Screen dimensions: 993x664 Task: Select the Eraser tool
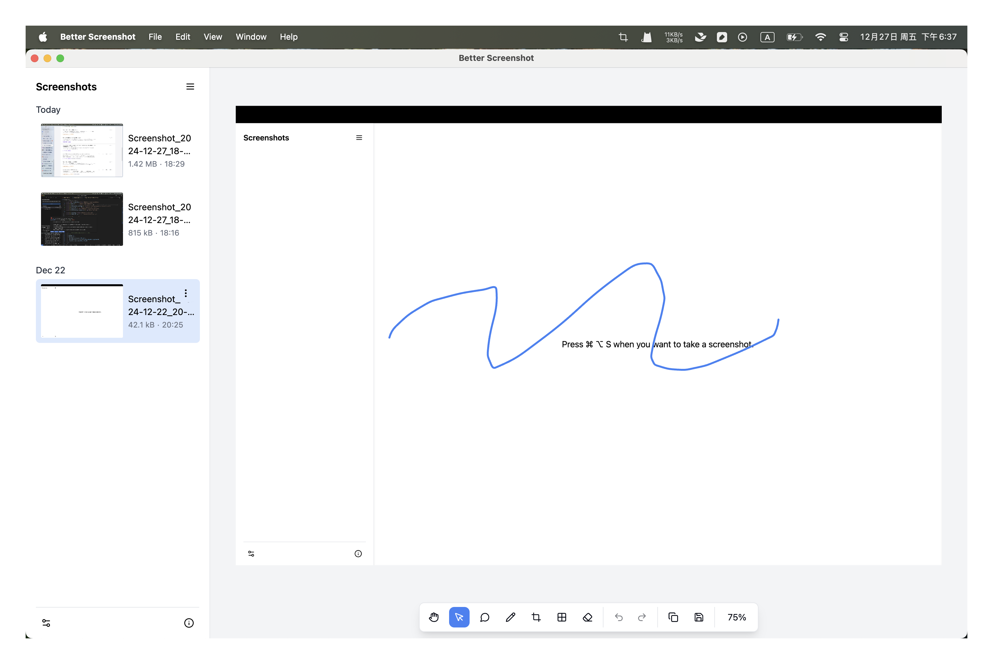(x=587, y=617)
